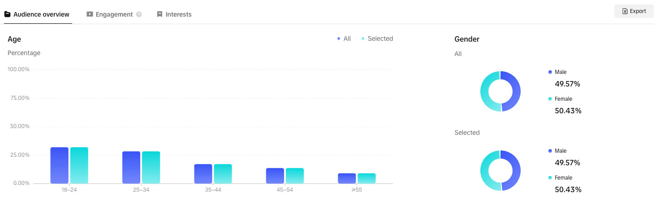Click the play icon beside Engagement
Viewport: 660px width, 206px height.
coord(90,14)
